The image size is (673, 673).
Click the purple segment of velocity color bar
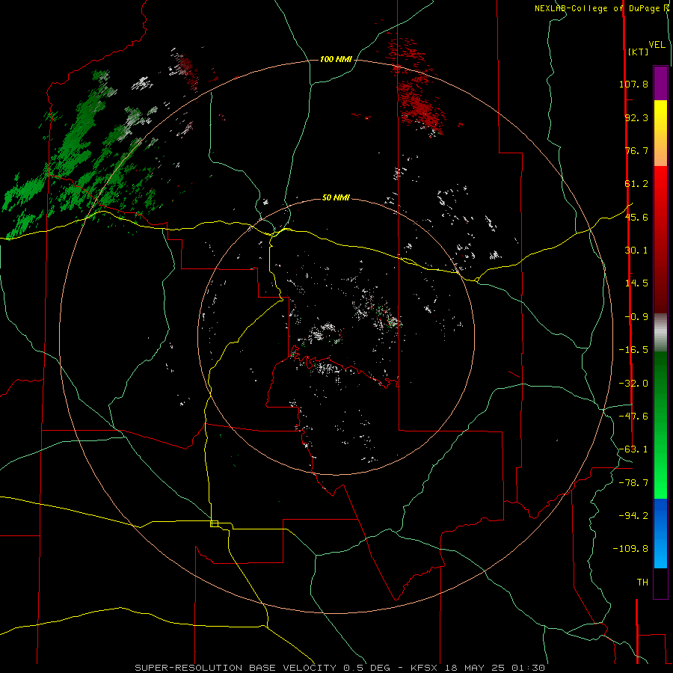pos(660,83)
